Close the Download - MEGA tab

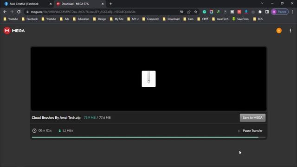click(103, 4)
